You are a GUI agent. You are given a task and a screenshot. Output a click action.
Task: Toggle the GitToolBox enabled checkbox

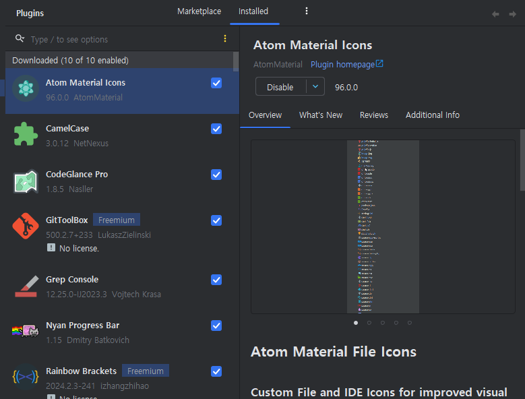[216, 220]
